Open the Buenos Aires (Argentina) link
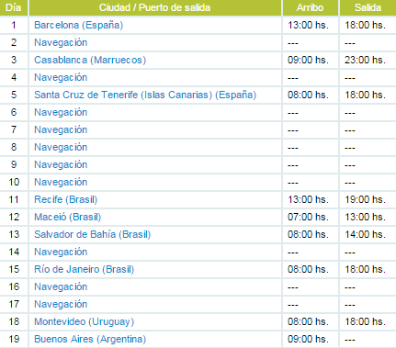 click(90, 339)
